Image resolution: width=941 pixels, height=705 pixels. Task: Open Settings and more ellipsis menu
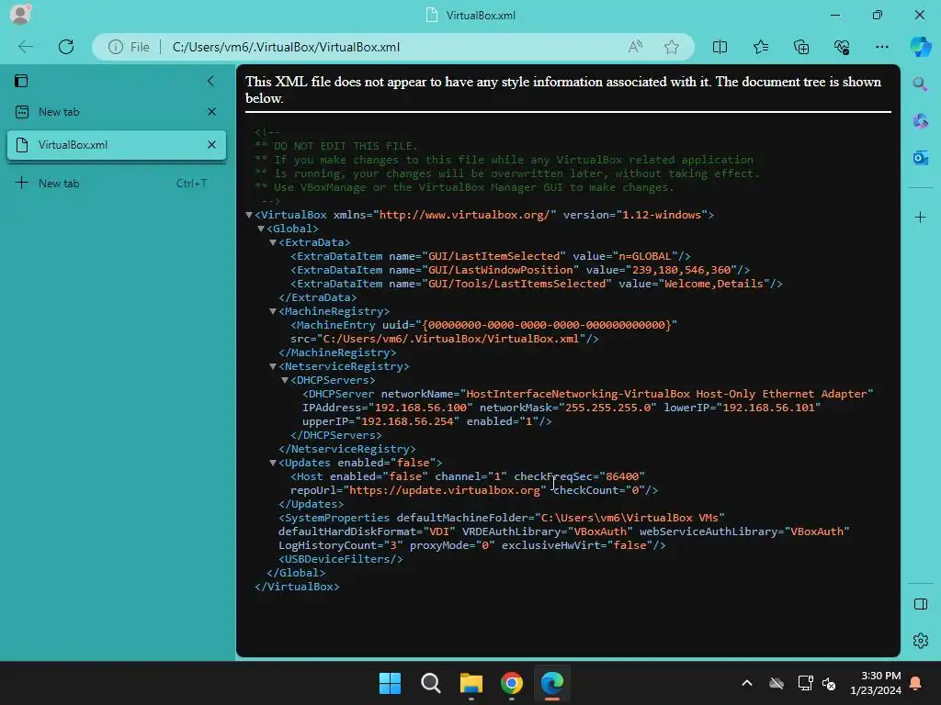tap(881, 47)
